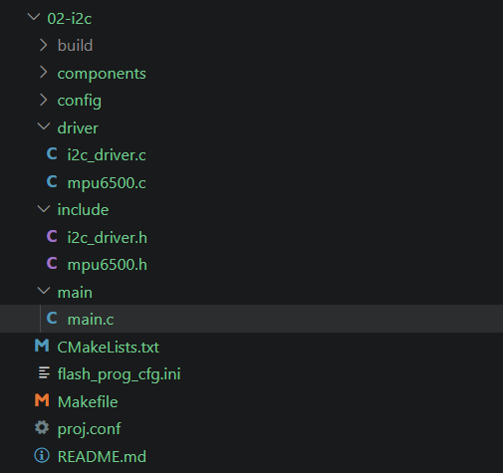Click the info icon beside README.md
This screenshot has height=473, width=503.
tap(42, 455)
